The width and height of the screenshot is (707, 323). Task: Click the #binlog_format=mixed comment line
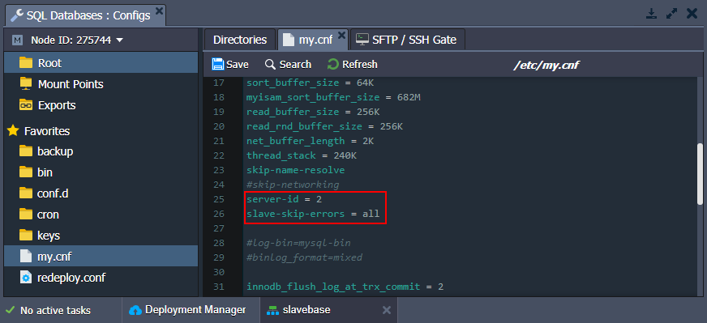click(304, 257)
